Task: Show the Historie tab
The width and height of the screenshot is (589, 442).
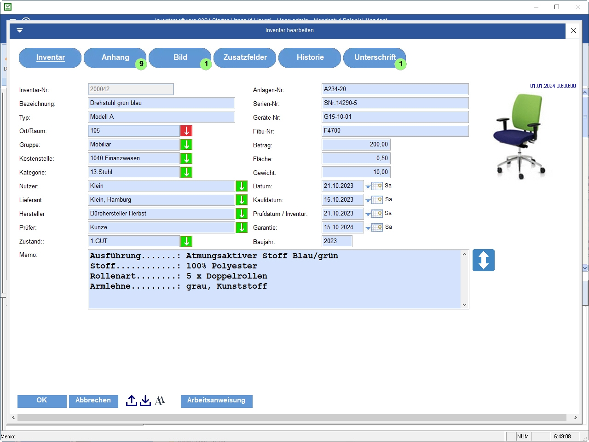Action: point(310,58)
